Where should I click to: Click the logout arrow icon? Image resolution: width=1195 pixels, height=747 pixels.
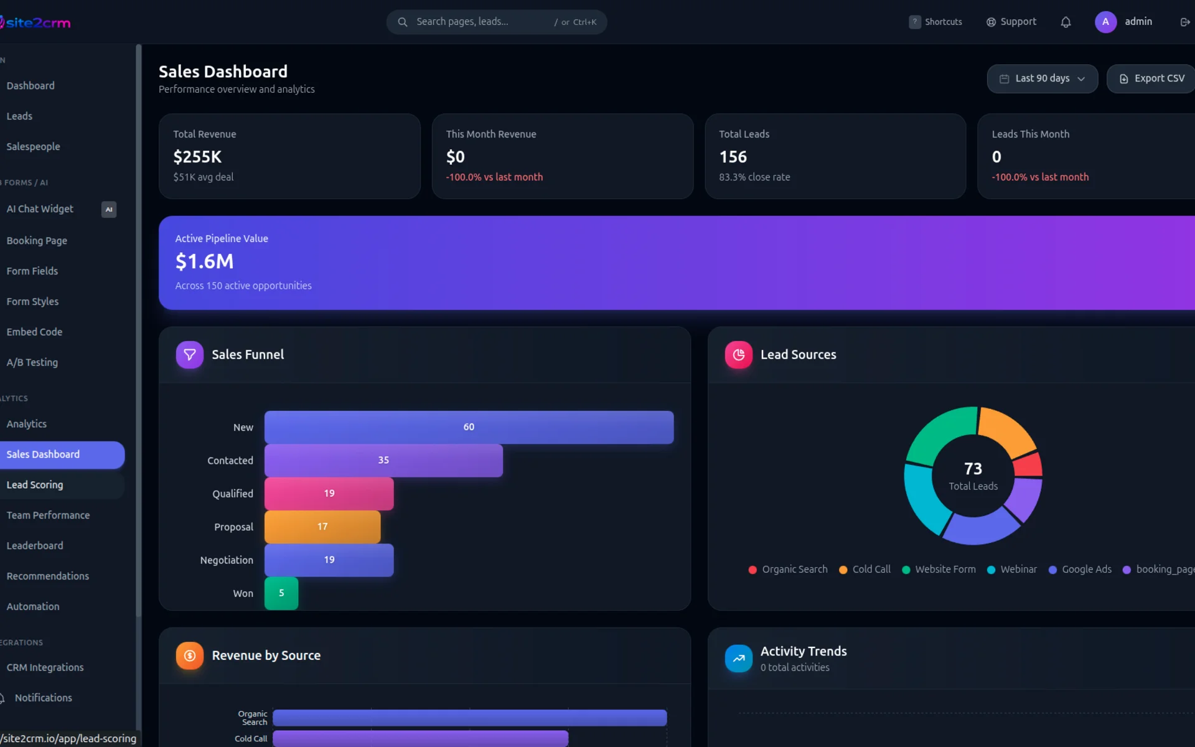tap(1185, 22)
